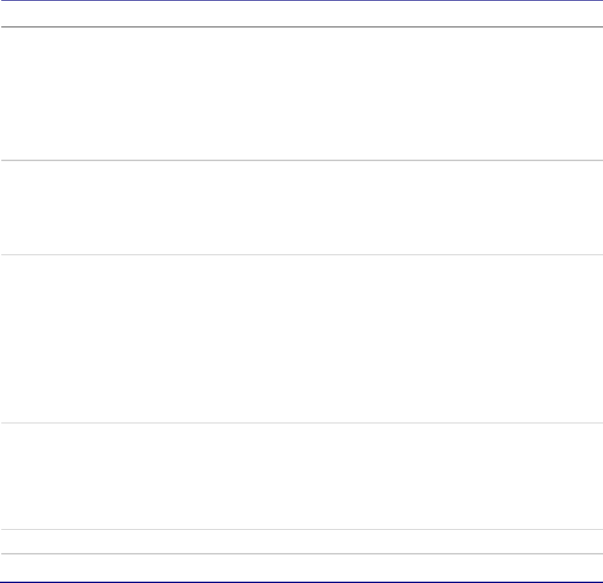The width and height of the screenshot is (603, 583).
Task: Click the third gray row divider
Action: pyautogui.click(x=301, y=423)
